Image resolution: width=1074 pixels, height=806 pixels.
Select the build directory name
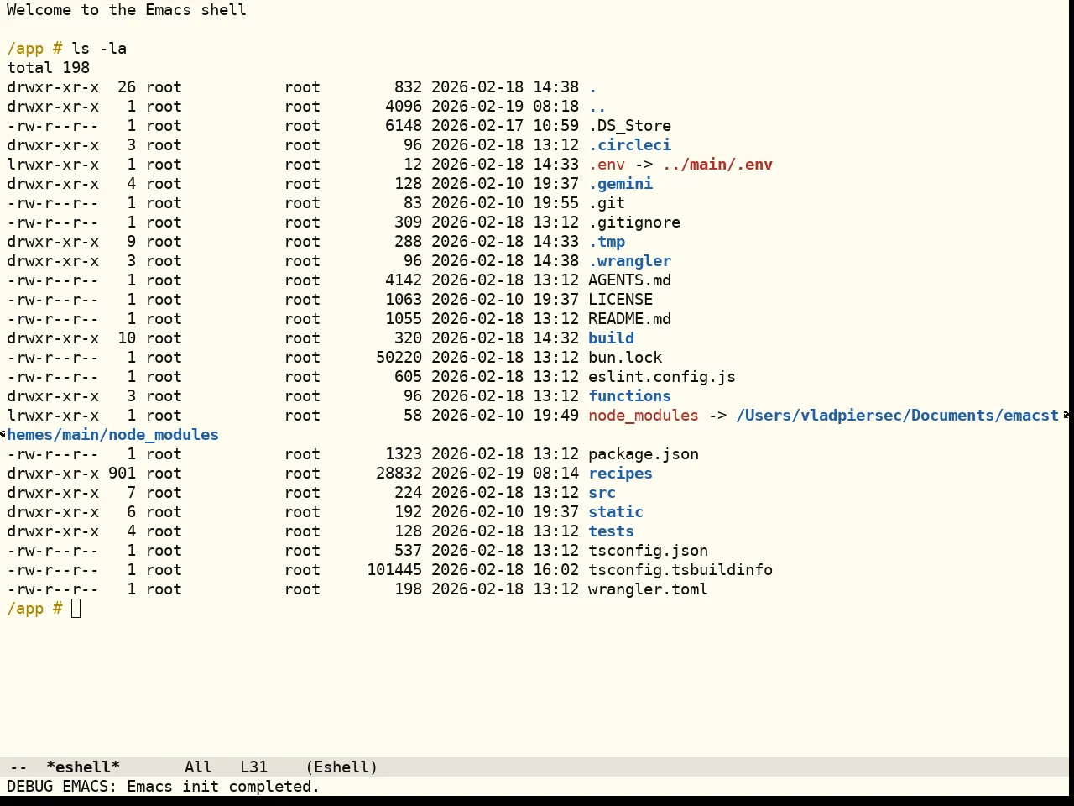point(611,338)
